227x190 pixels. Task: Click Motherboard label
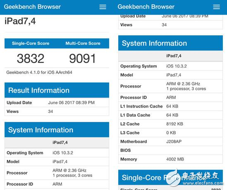pyautogui.click(x=134, y=141)
